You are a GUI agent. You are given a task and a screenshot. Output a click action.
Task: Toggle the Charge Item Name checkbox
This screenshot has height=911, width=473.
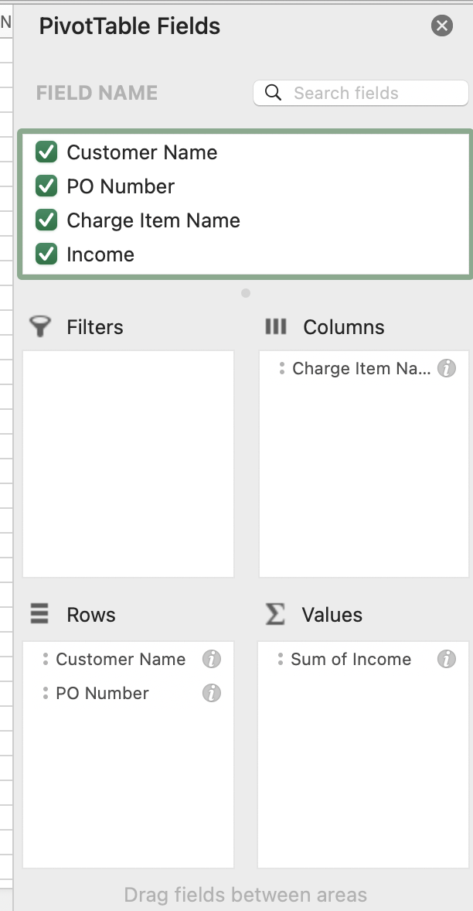click(x=46, y=220)
